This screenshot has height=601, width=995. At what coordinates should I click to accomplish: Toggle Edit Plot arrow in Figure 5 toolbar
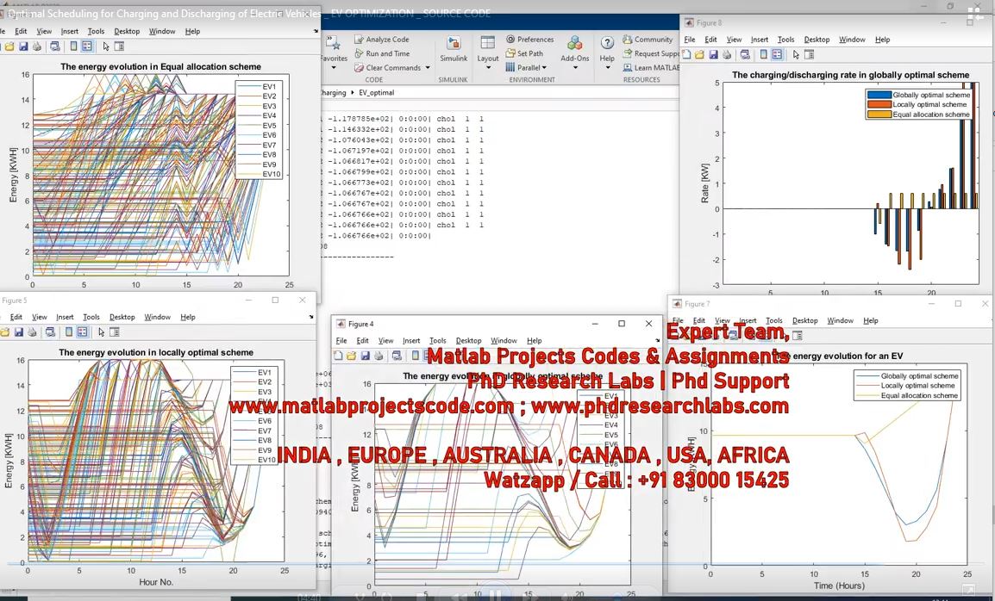pyautogui.click(x=101, y=332)
